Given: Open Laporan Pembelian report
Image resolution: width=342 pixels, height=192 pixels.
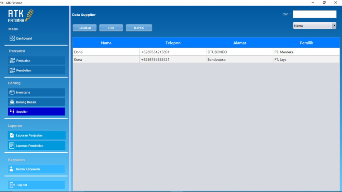Looking at the screenshot, I should pos(37,146).
